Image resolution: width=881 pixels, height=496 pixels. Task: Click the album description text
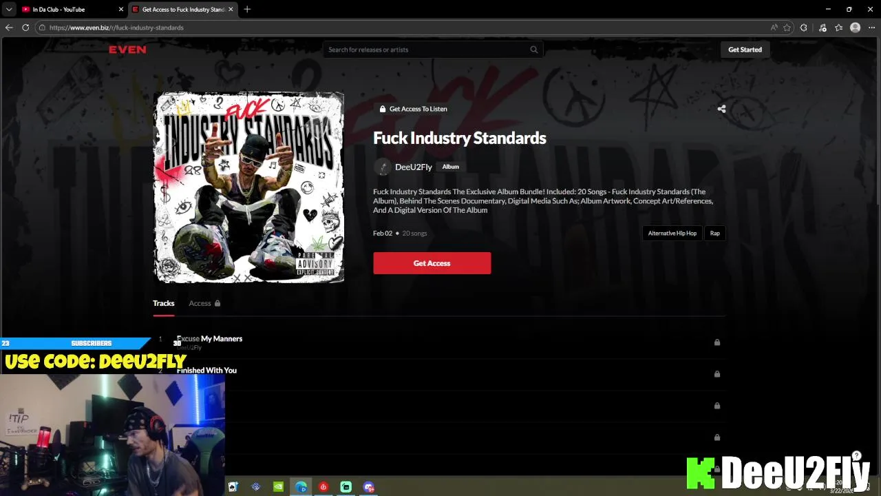tap(543, 200)
